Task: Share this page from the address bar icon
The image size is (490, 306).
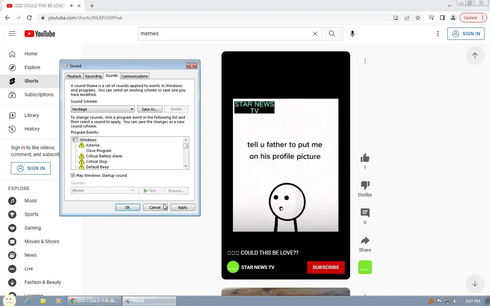Action: 407,18
